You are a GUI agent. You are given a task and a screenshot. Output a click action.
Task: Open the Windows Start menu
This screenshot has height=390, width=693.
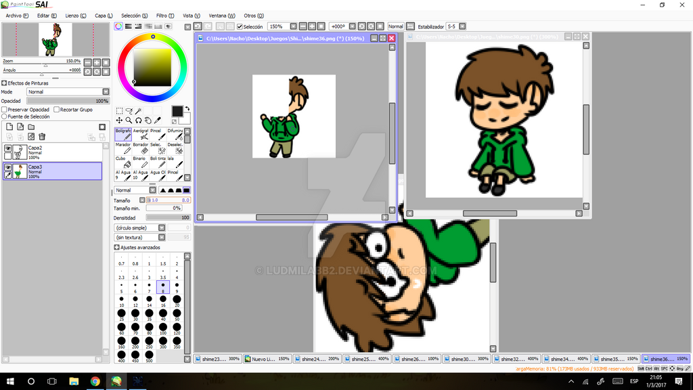tap(9, 381)
